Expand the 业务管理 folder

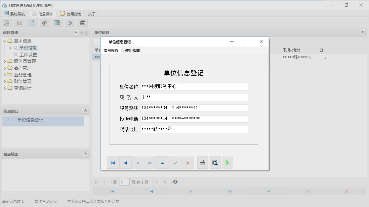(x=5, y=75)
